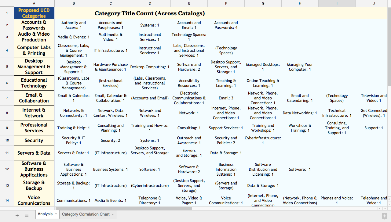
Task: Switch to the Analysis sheet tab
Action: click(45, 214)
